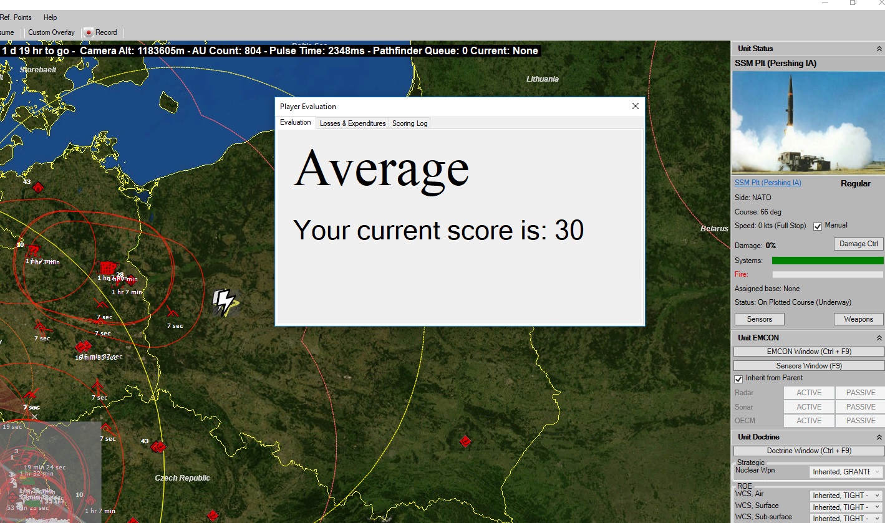Click the red unit labeled 10 inside the red circles
The image size is (885, 523).
[x=32, y=251]
